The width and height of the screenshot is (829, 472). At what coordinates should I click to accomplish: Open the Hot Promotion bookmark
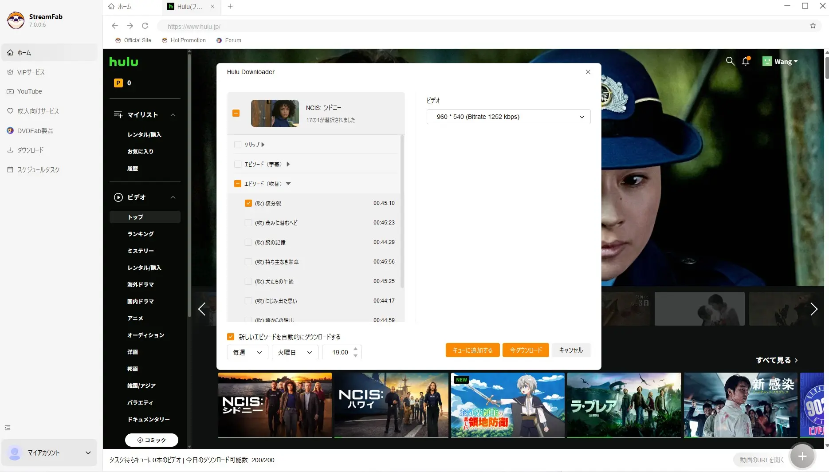(x=184, y=40)
